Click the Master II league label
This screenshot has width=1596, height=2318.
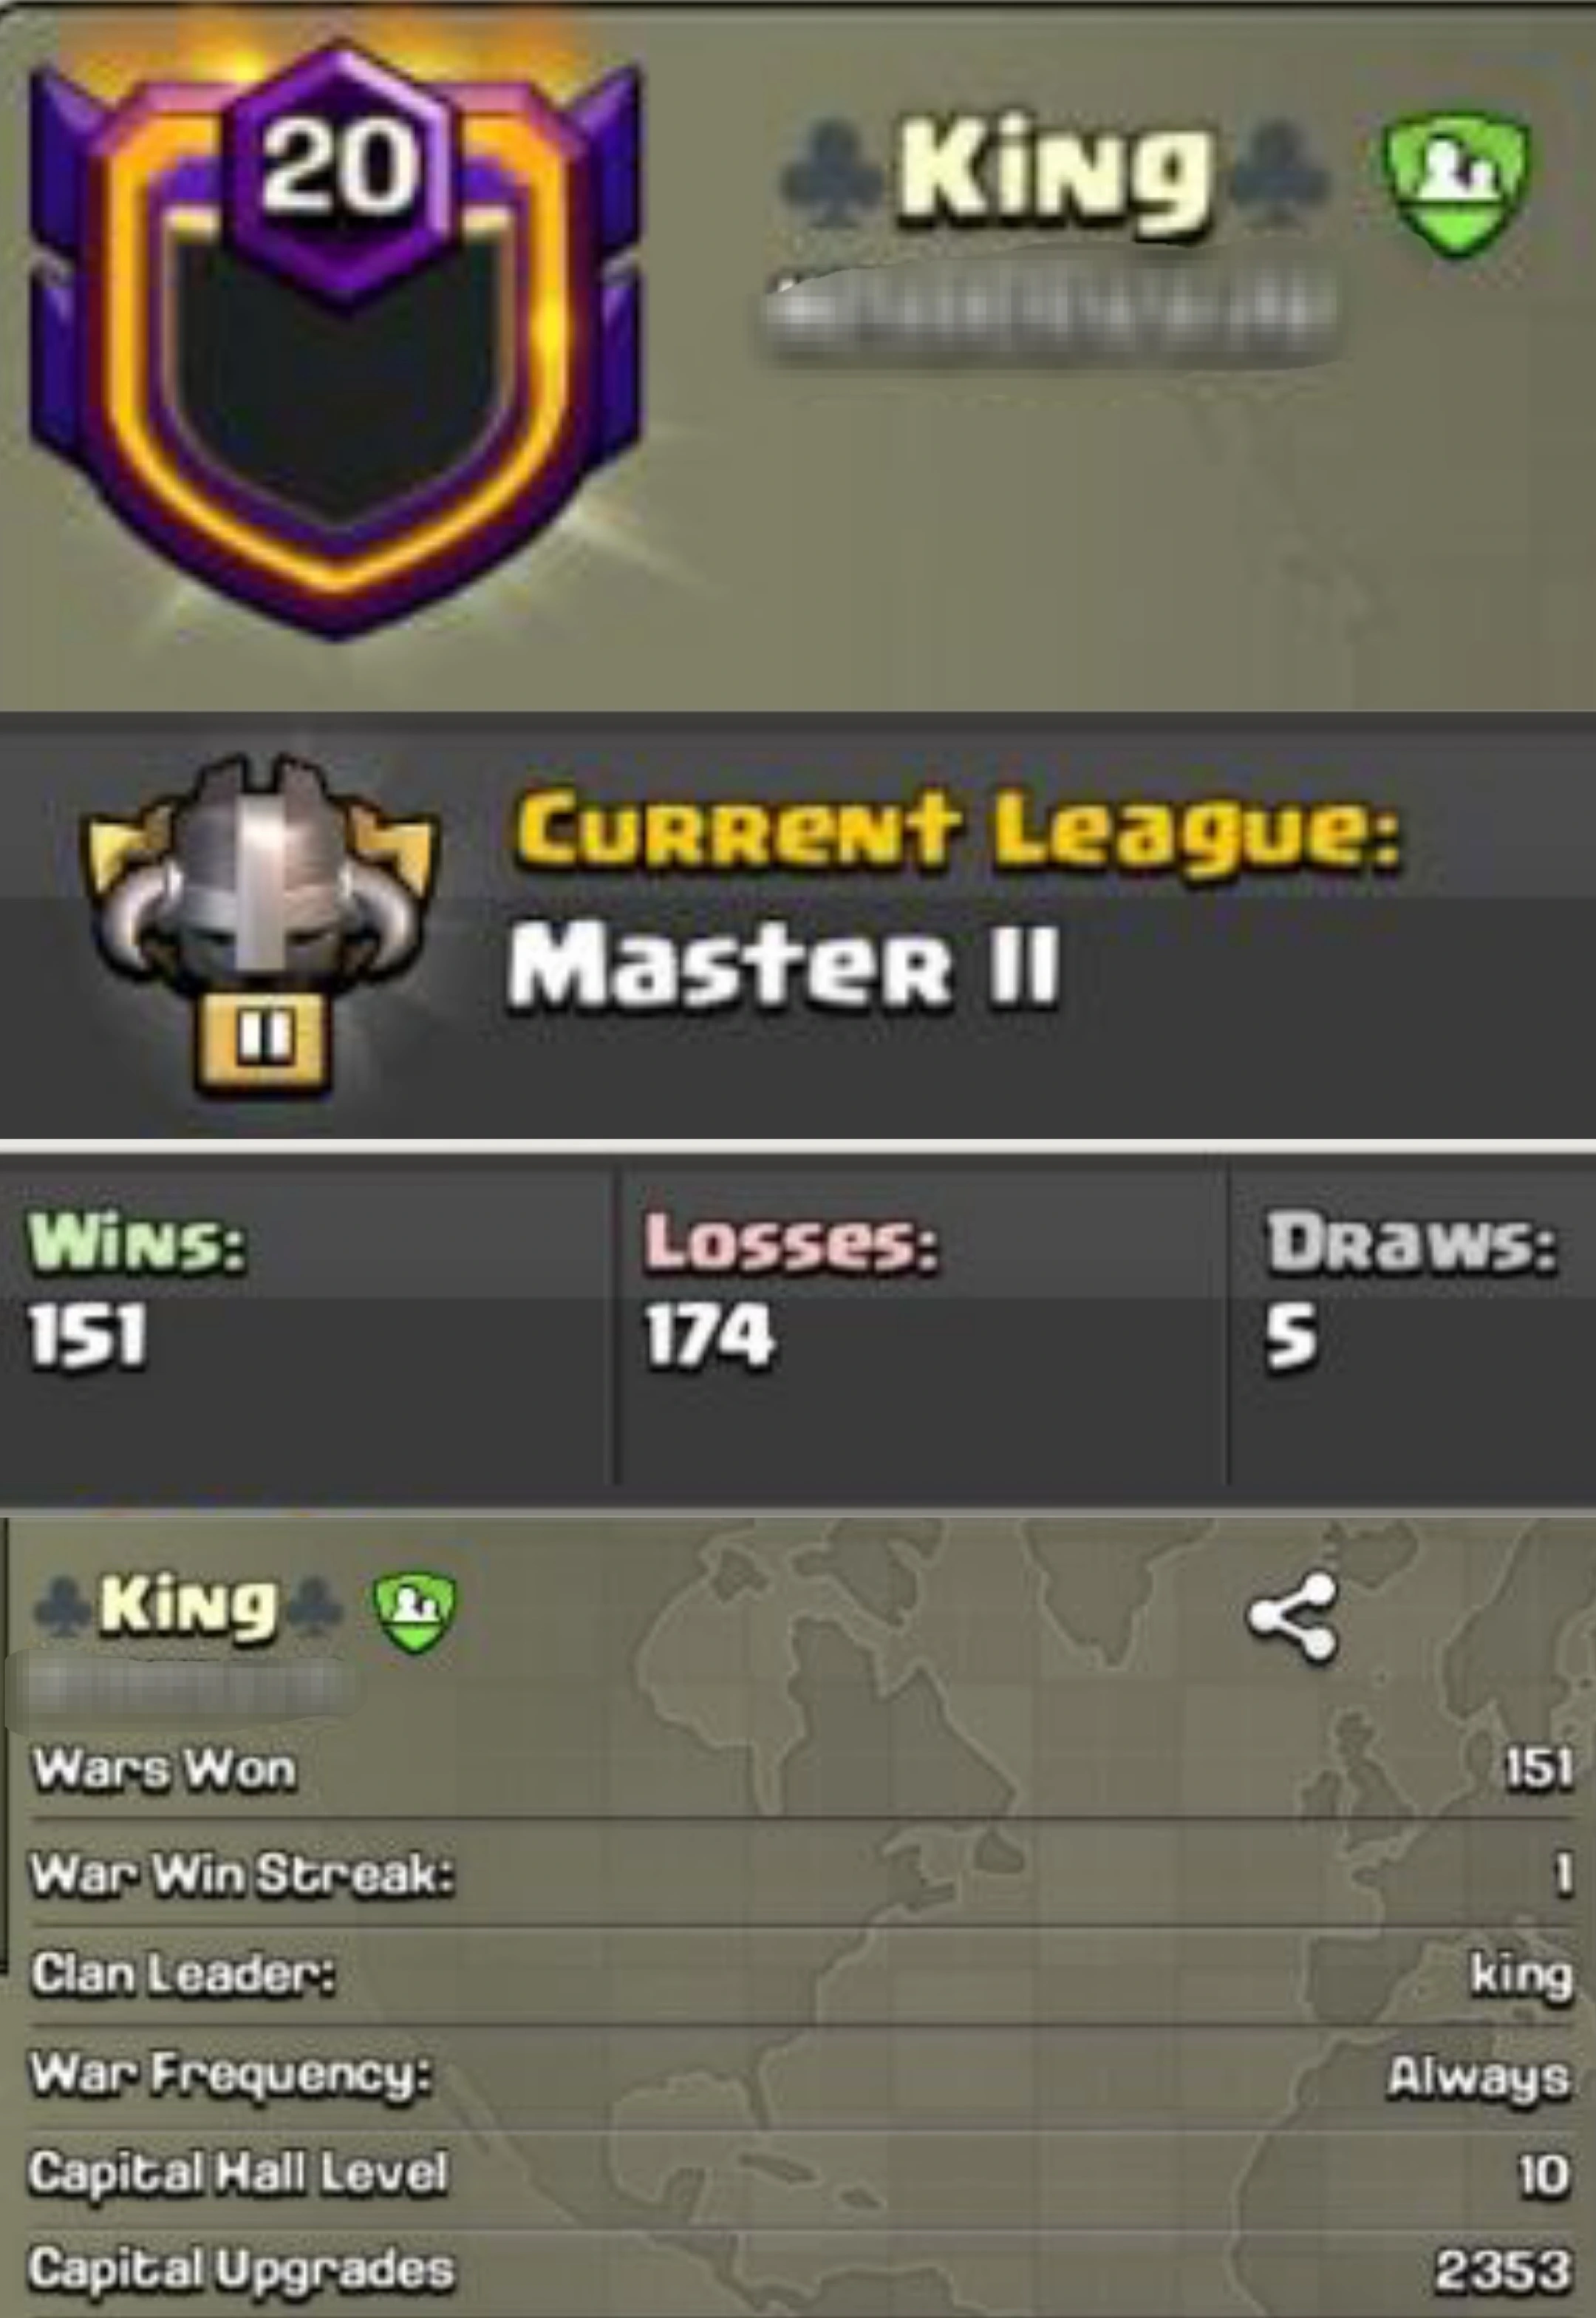tap(782, 965)
